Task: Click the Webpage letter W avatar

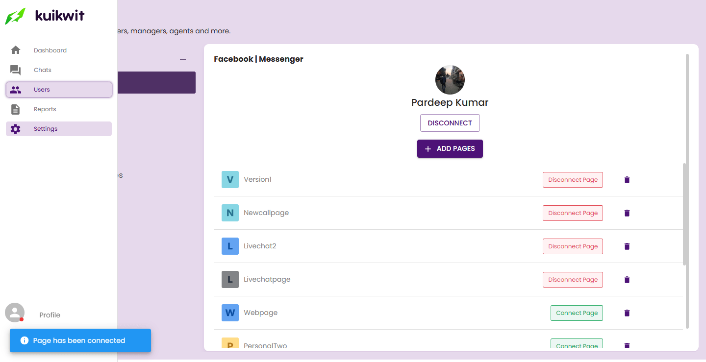Action: (230, 313)
